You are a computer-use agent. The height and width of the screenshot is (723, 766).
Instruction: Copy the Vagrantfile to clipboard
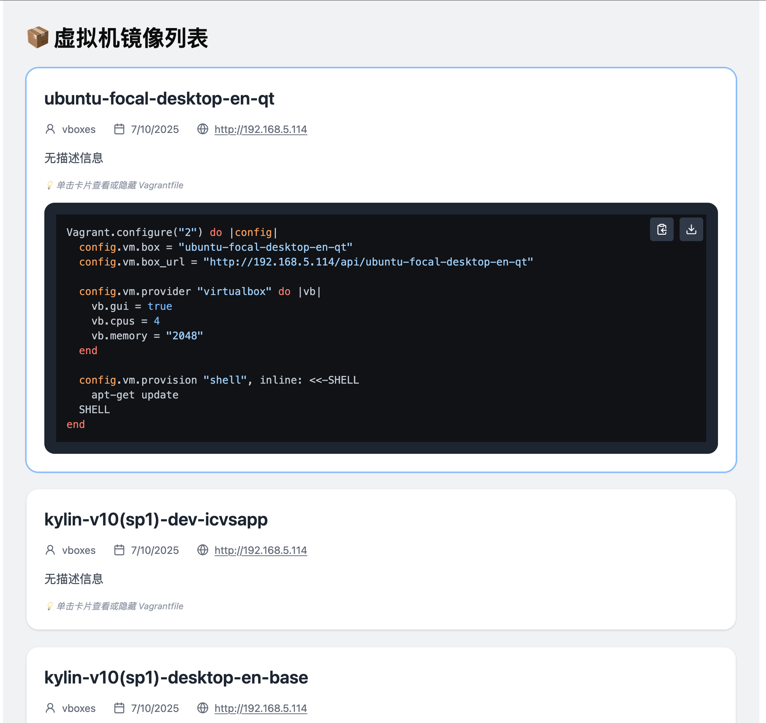pyautogui.click(x=661, y=229)
